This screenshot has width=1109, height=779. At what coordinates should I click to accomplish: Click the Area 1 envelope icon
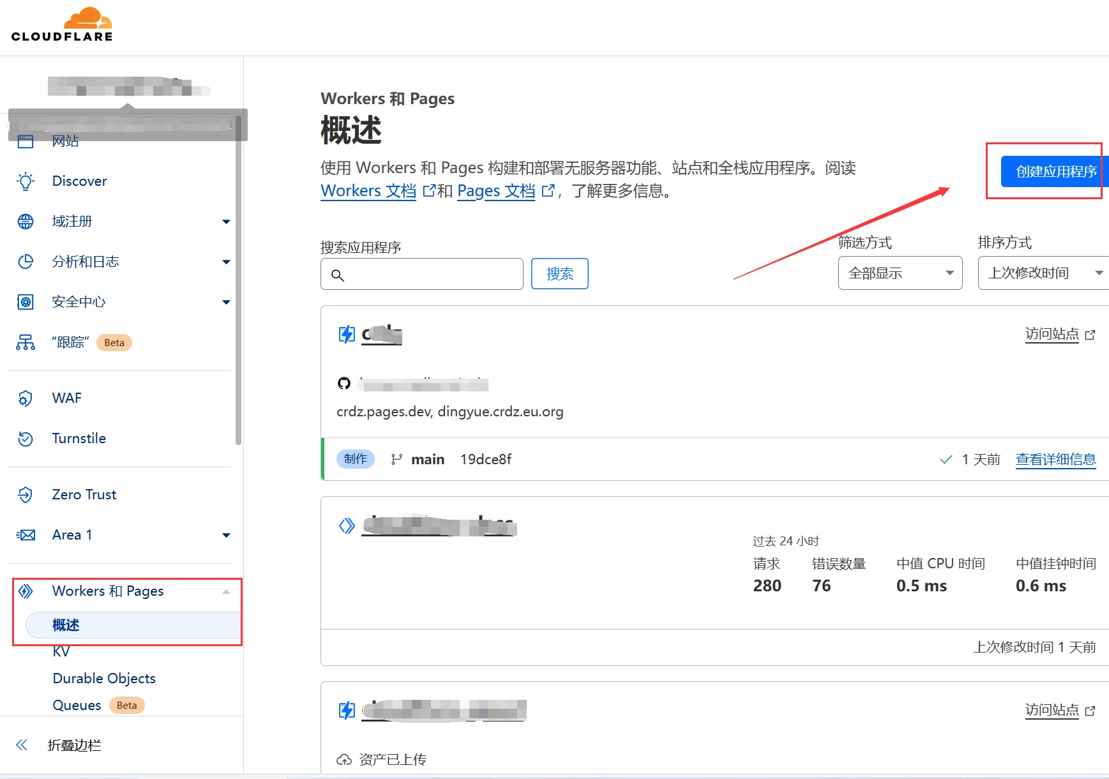26,535
